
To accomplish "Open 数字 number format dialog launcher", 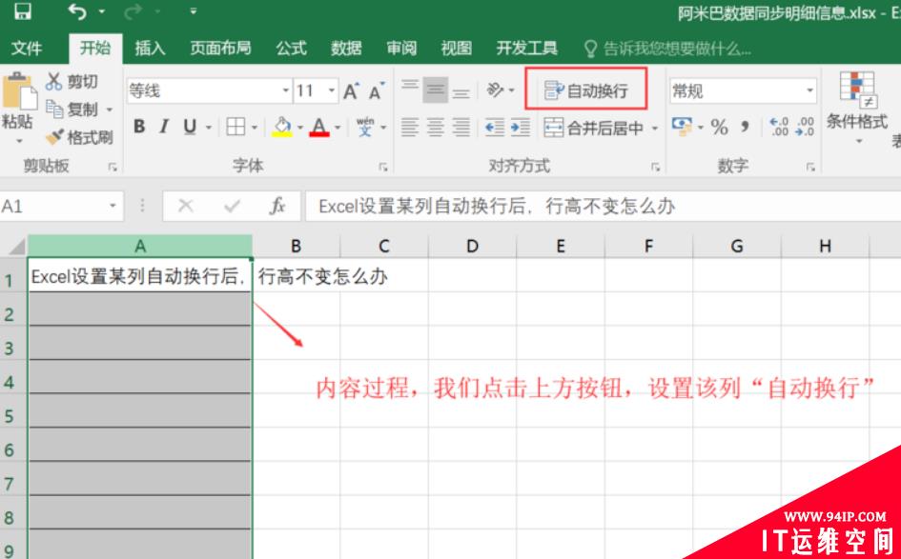I will (x=810, y=167).
